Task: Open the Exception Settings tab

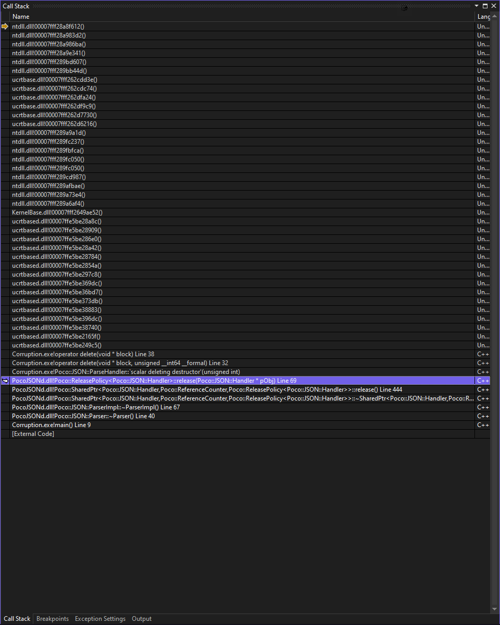Action: (x=100, y=619)
